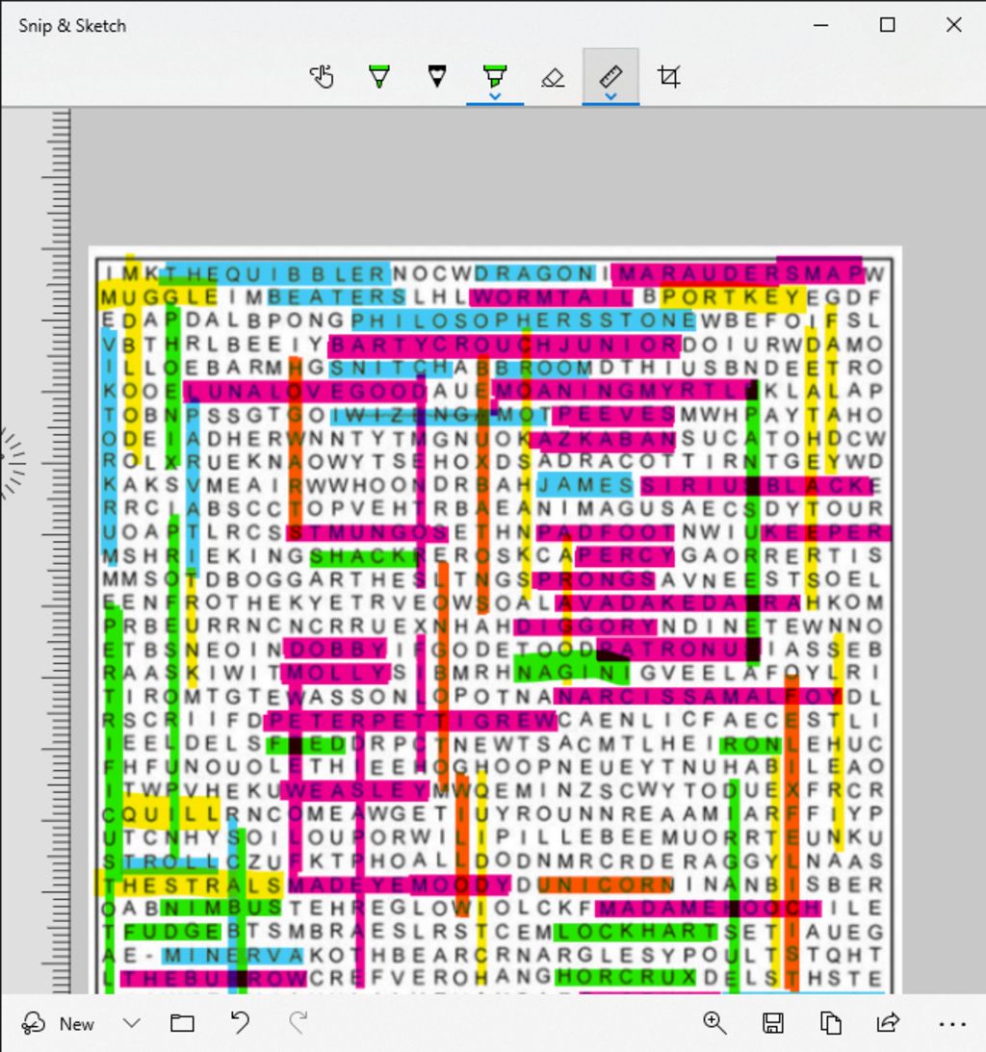Click the highlighted word STMUNGOS
The image size is (986, 1052).
coord(367,532)
